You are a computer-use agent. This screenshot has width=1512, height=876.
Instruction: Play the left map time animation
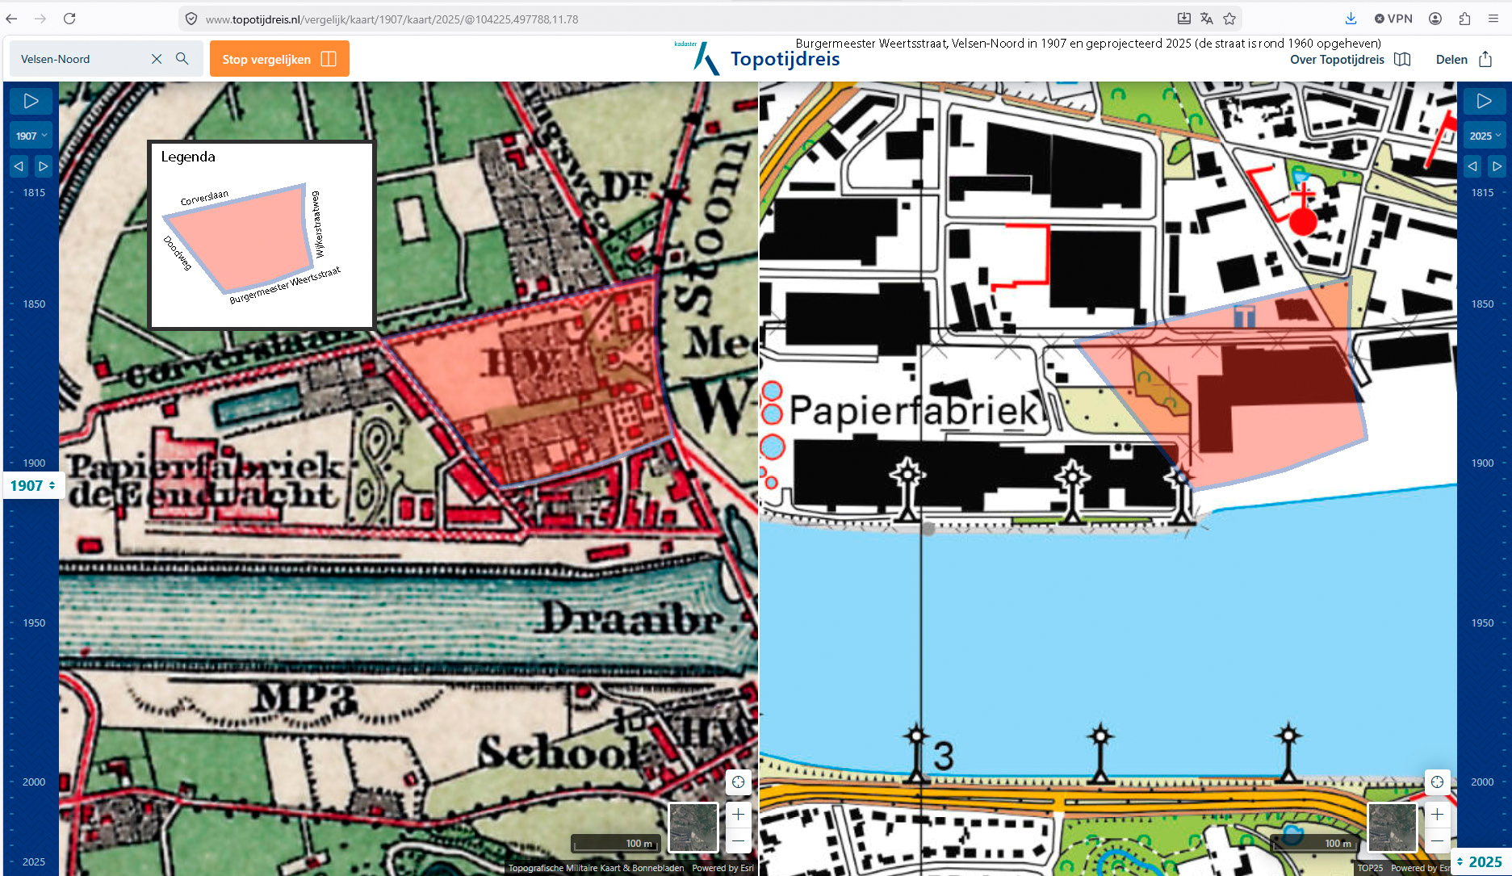[31, 101]
